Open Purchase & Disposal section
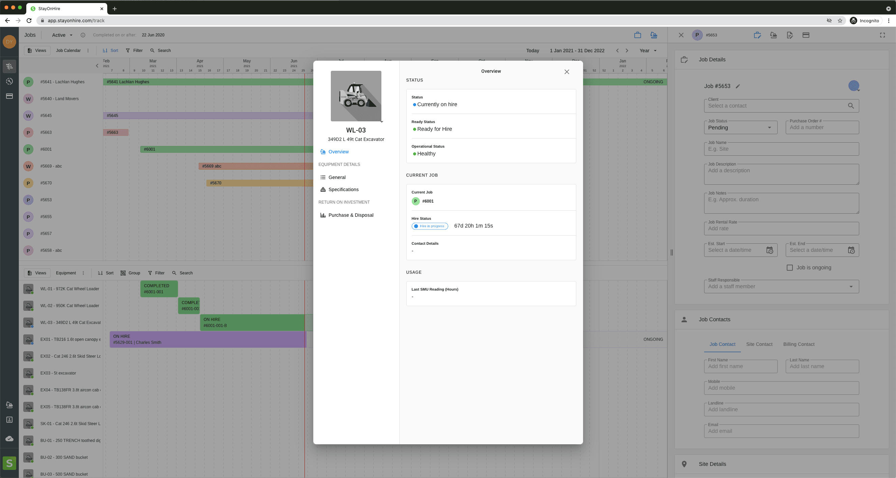The image size is (896, 478). [350, 215]
